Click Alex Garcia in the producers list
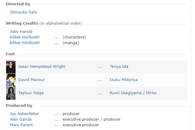This screenshot has height=130, width=195. pos(21,119)
